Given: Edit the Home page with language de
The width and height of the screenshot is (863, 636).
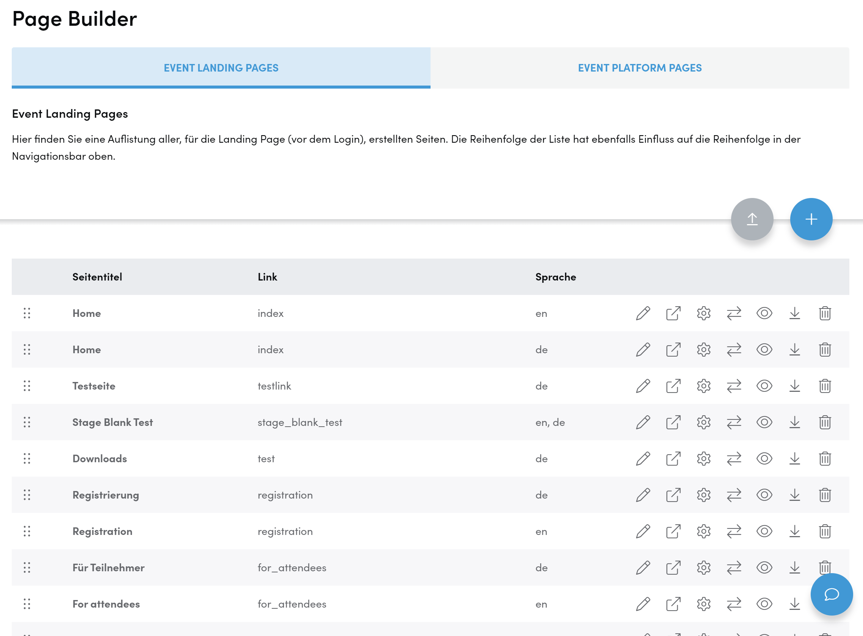Looking at the screenshot, I should [x=643, y=349].
